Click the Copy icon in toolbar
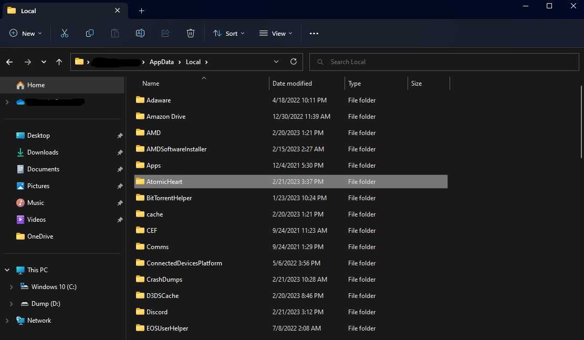 [90, 33]
